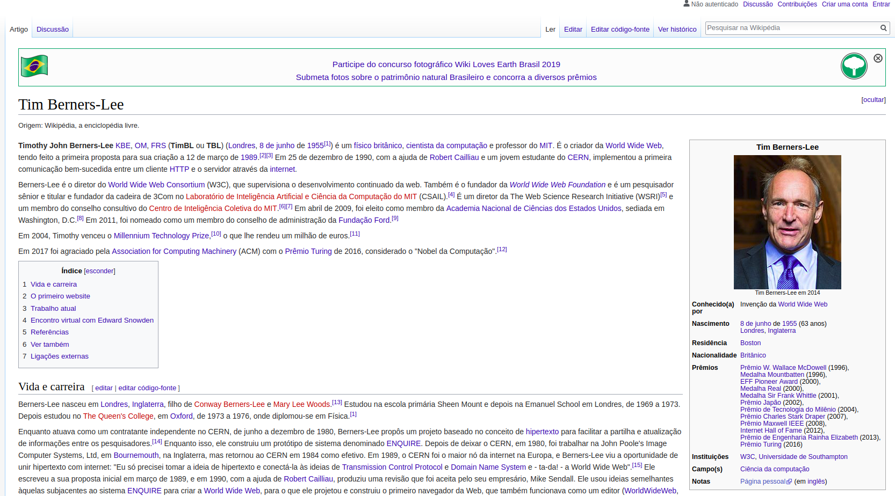
Task: Click Criar uma conta link
Action: click(845, 4)
